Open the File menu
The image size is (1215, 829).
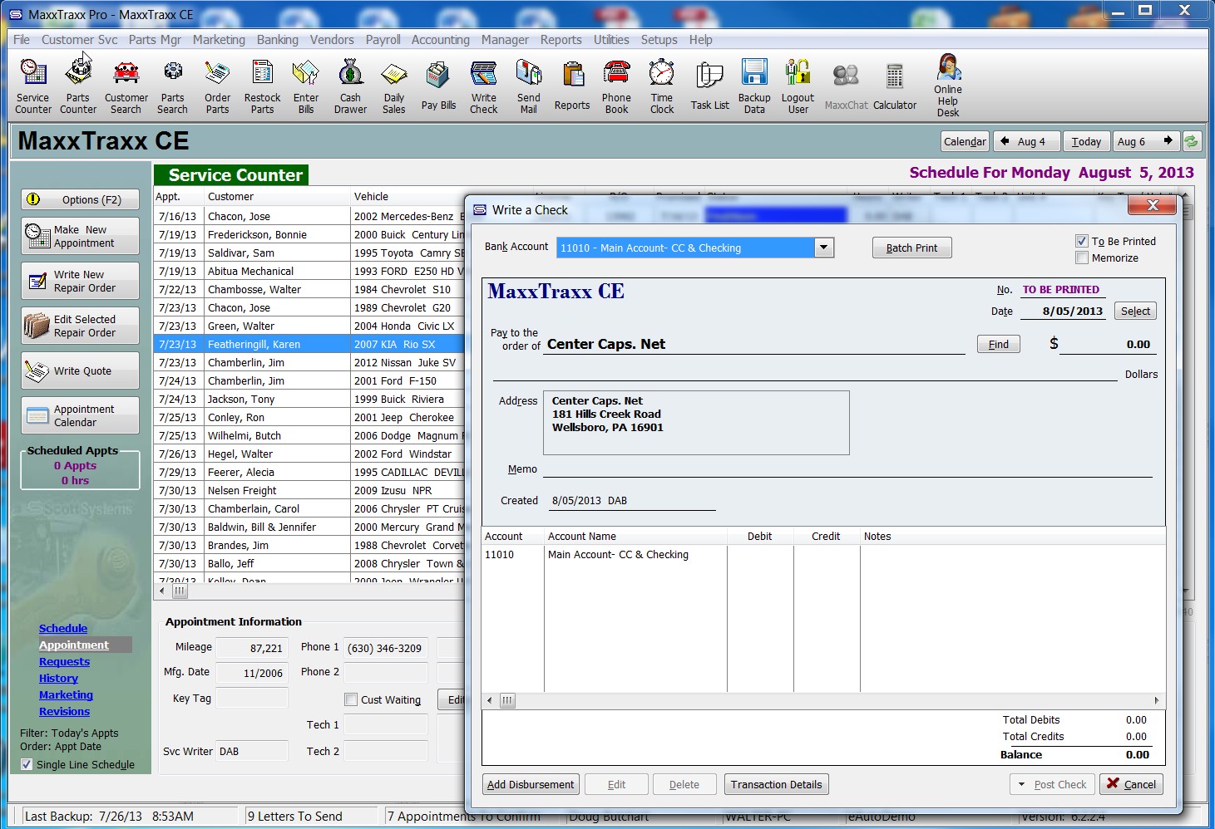point(22,39)
